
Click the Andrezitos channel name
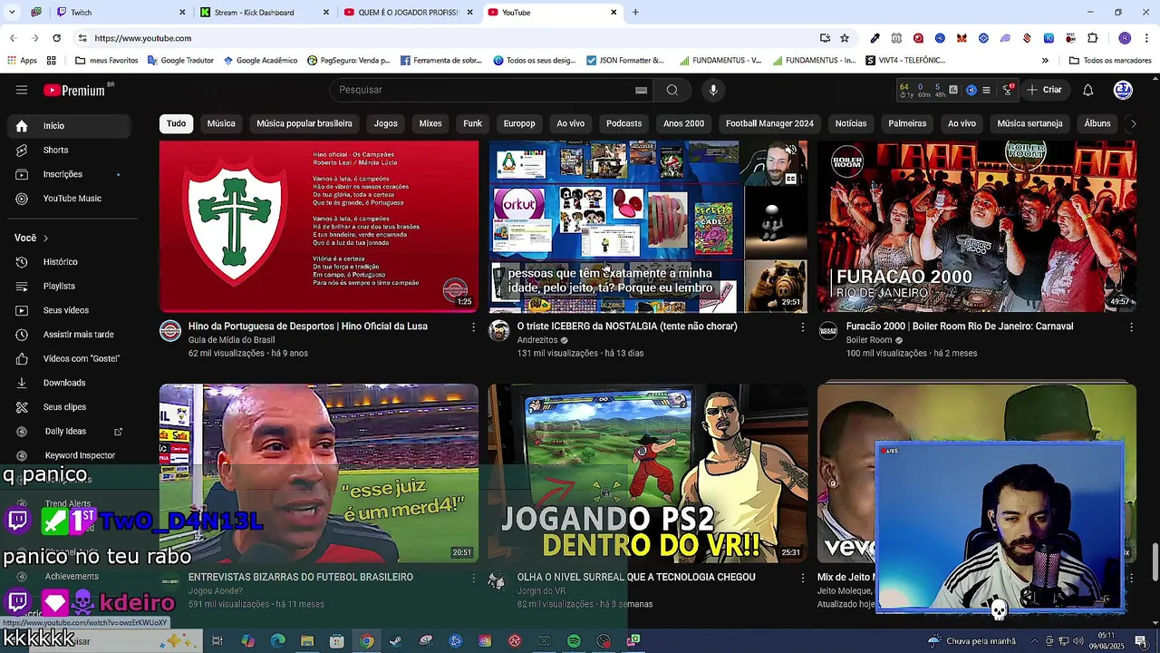pos(537,340)
